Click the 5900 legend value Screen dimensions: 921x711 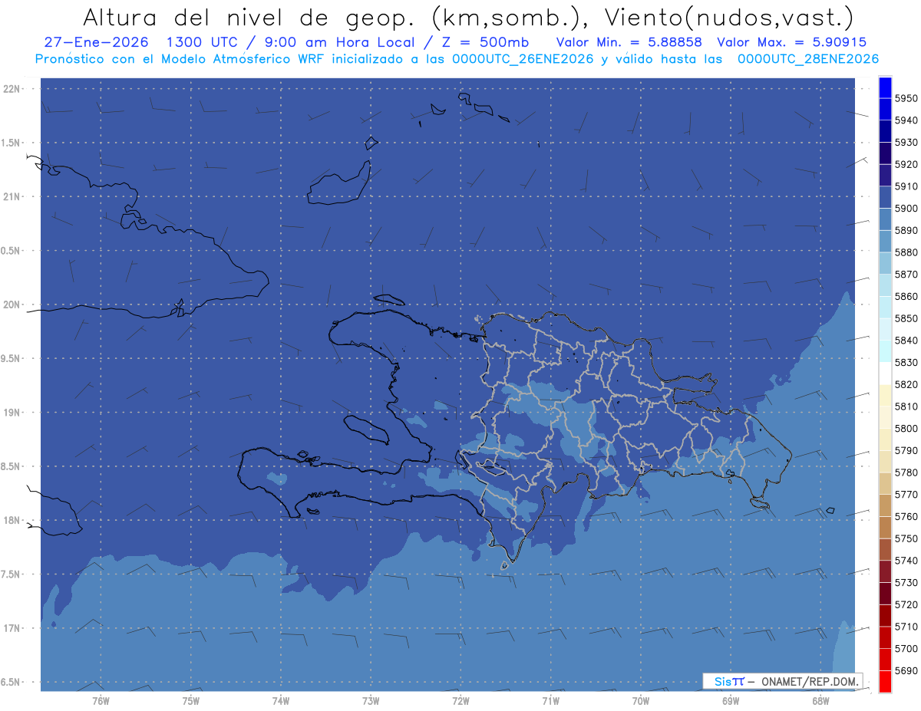pos(906,209)
